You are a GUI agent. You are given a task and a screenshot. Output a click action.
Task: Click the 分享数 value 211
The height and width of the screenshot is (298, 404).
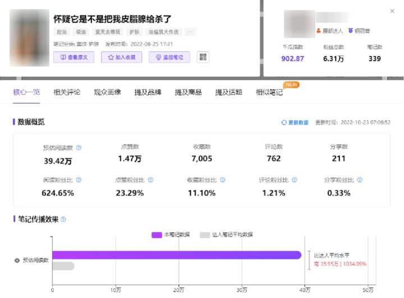[x=339, y=158]
